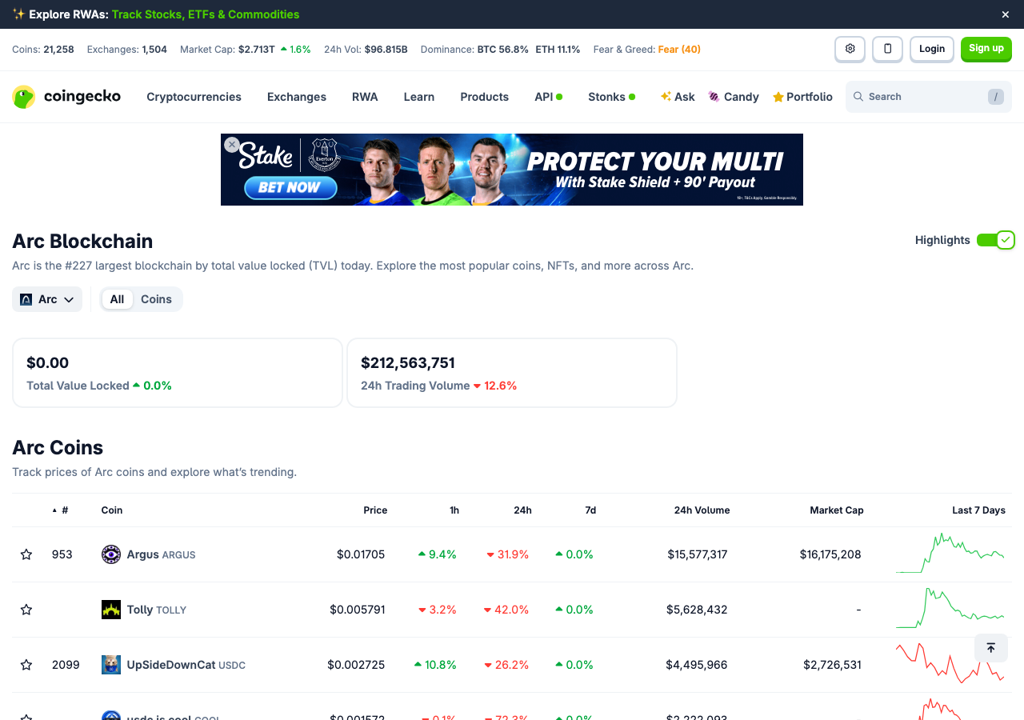Click the Sign up button
The width and height of the screenshot is (1024, 720).
(x=986, y=49)
